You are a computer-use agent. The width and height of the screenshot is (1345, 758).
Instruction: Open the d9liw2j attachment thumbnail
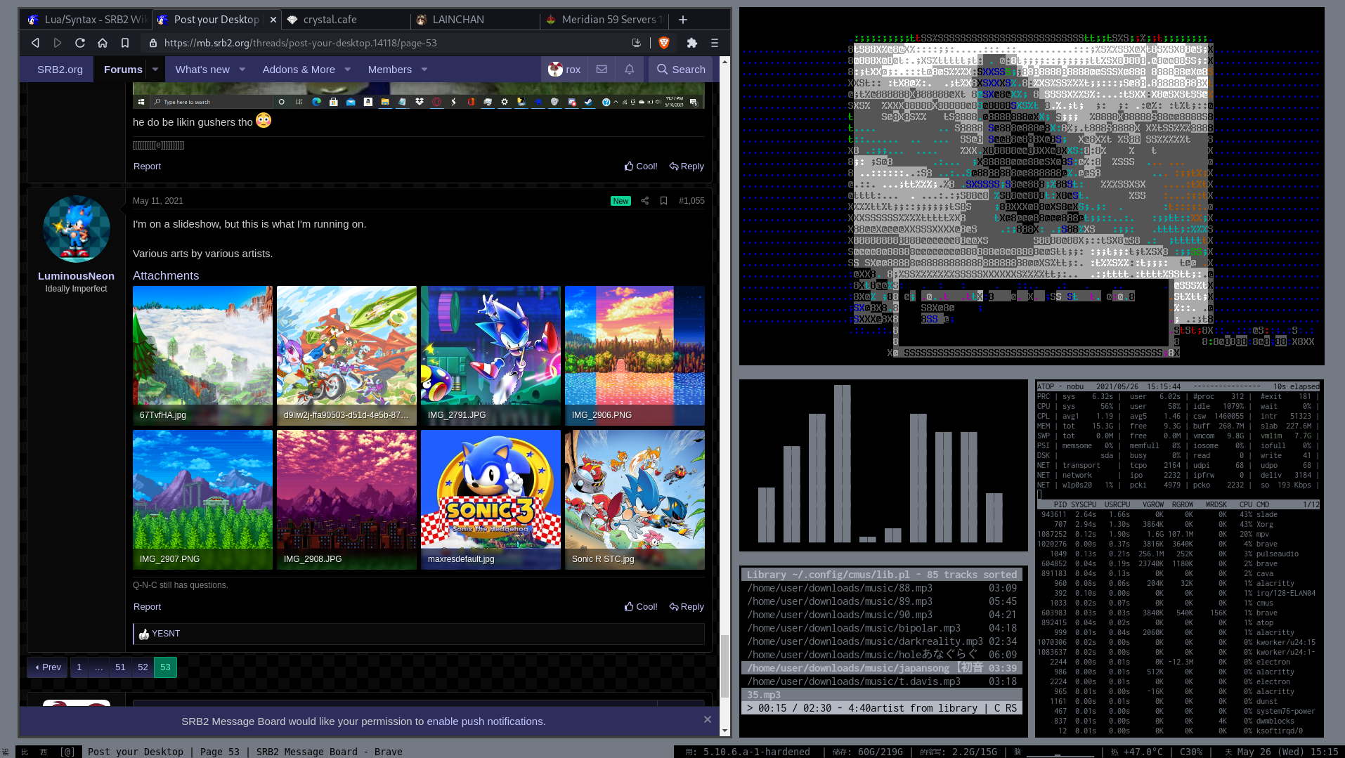(x=346, y=355)
